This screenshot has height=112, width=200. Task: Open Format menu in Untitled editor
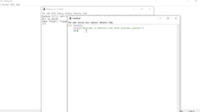(x=81, y=23)
